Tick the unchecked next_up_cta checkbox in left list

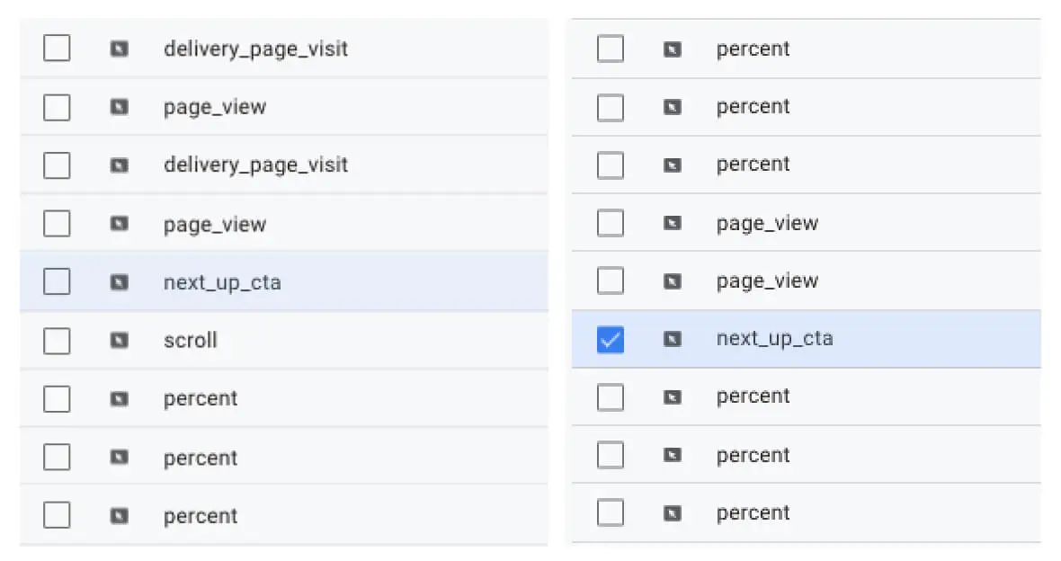tap(57, 282)
